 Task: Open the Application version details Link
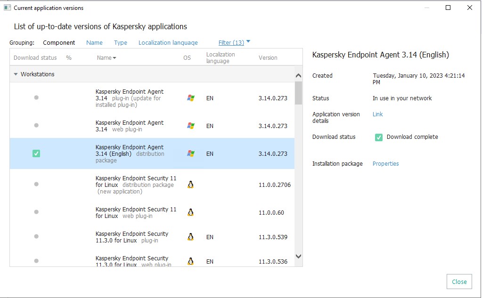[377, 114]
